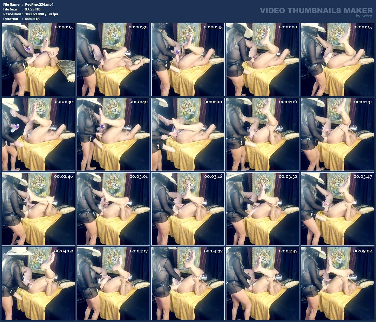
Task: Click the Video Thumbnails Maker title
Action: 316,11
